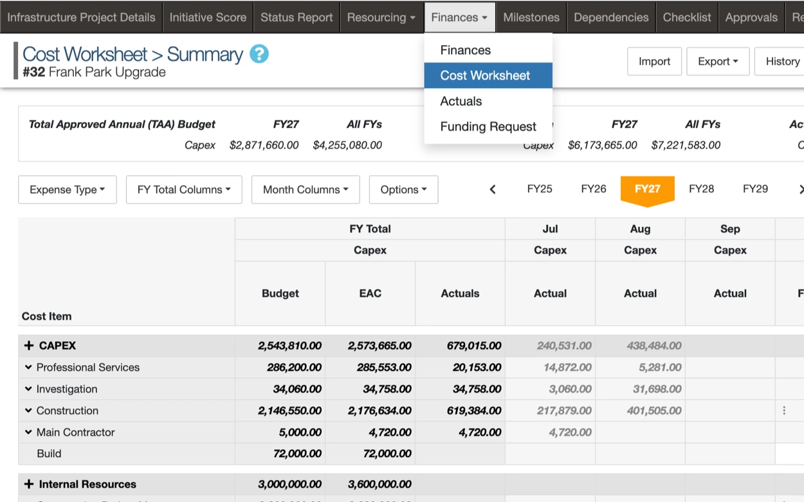Viewport: 804px width, 502px height.
Task: Click the Aug month column header
Action: coord(641,229)
